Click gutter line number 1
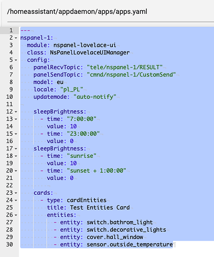 click(11, 30)
